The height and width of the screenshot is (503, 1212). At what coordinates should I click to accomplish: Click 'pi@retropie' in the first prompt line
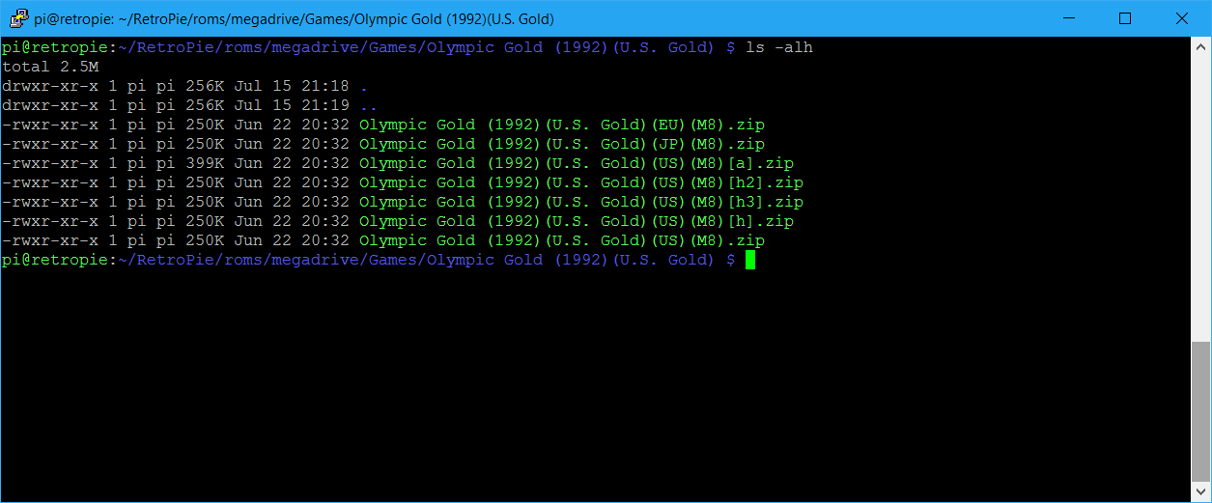tap(55, 47)
